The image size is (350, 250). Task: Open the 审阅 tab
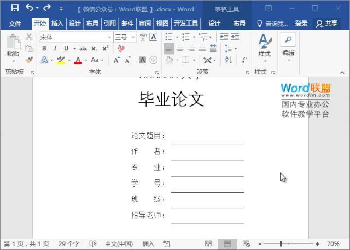coord(145,24)
